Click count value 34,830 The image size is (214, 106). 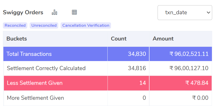[x=137, y=54]
